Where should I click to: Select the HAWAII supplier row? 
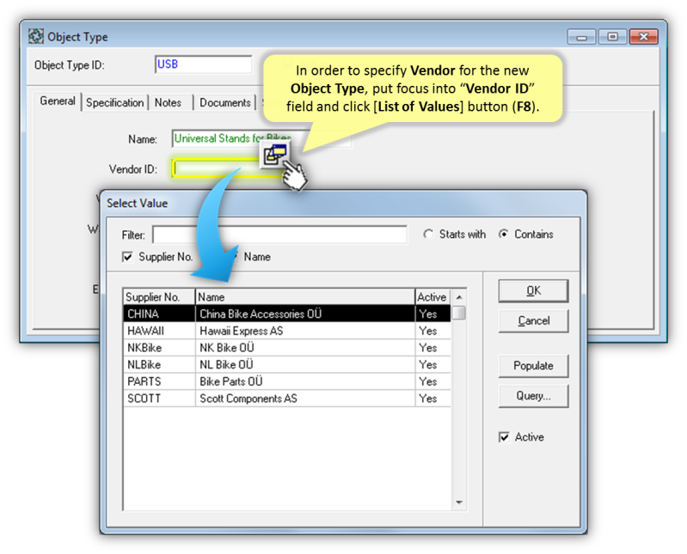coord(287,331)
